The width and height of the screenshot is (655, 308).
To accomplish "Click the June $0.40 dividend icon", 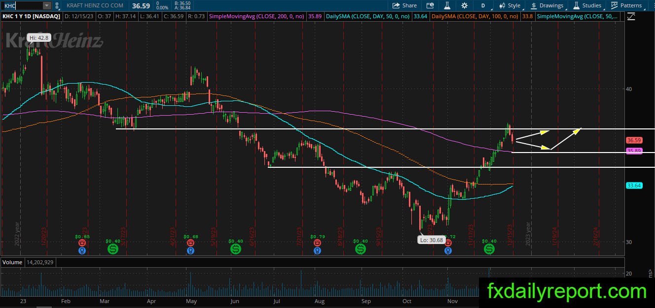I will point(236,249).
